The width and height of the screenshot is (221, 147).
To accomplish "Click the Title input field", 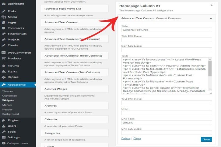I will (166, 30).
